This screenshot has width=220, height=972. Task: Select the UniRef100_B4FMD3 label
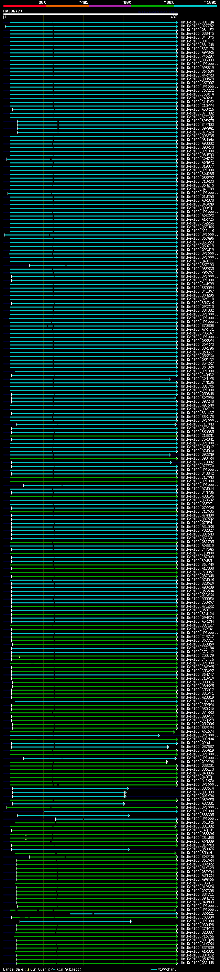point(197,124)
